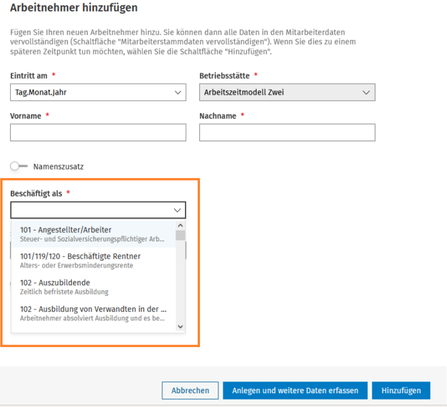Click into the Nachname input field

(287, 133)
